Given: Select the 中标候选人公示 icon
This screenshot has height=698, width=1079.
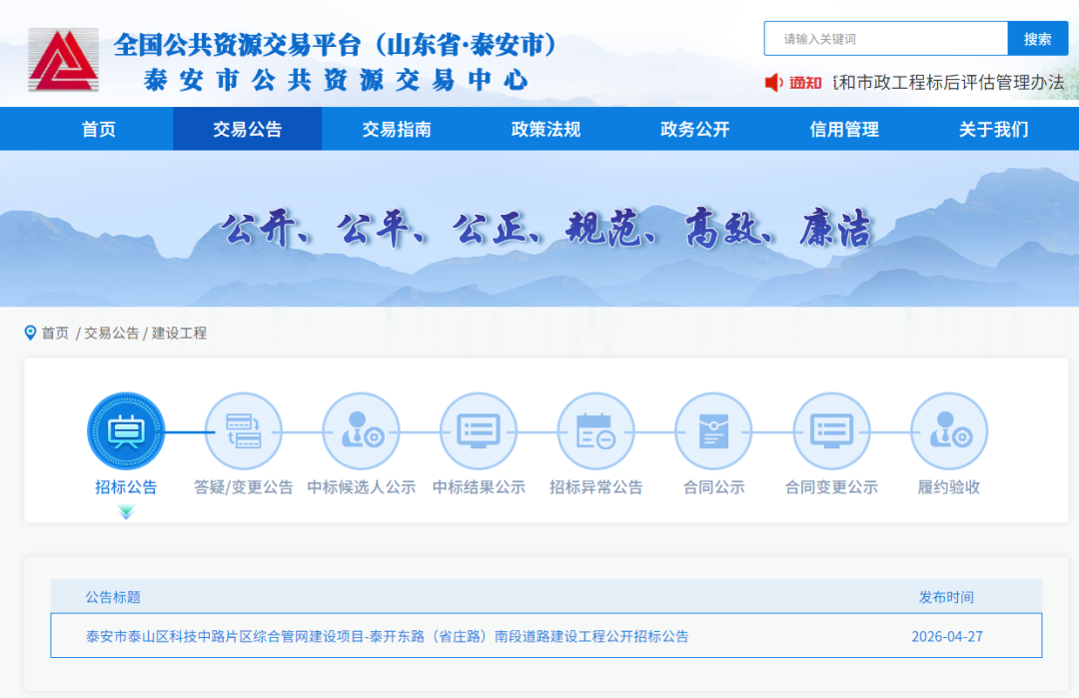Looking at the screenshot, I should (x=361, y=431).
